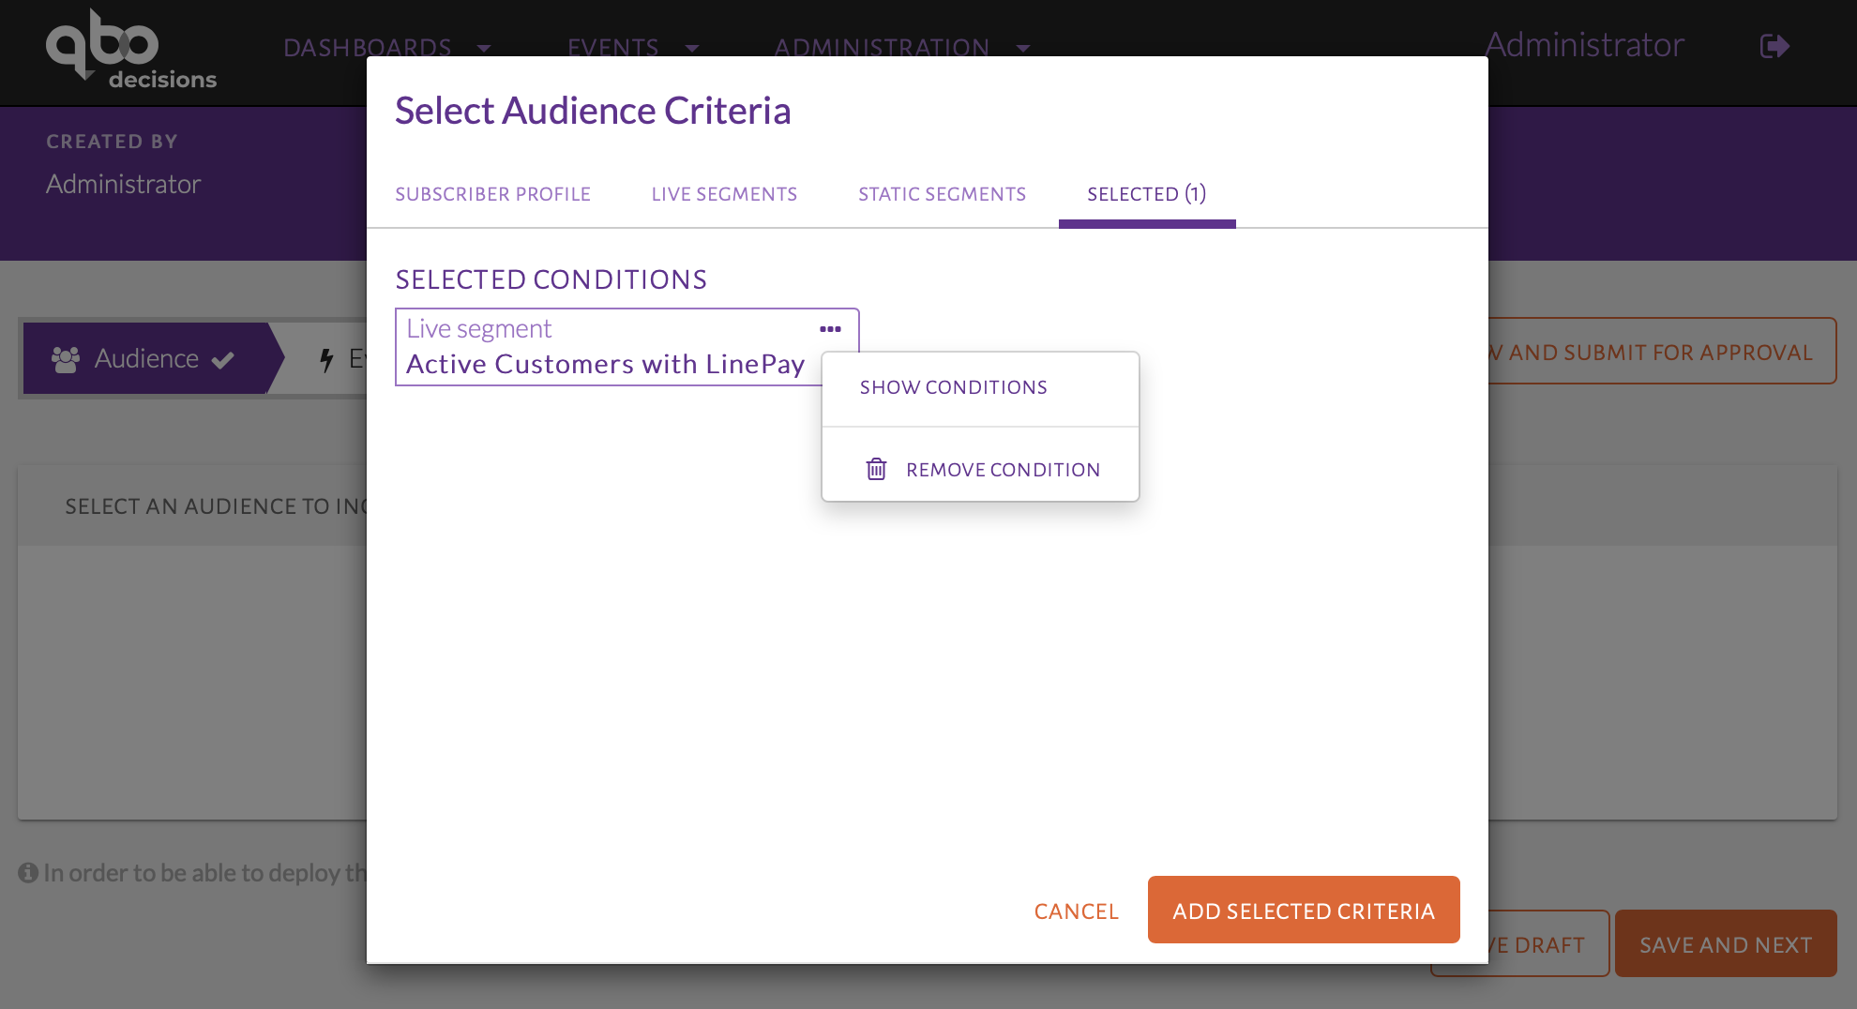Switch to the Subscriber Profile tab

pyautogui.click(x=492, y=194)
